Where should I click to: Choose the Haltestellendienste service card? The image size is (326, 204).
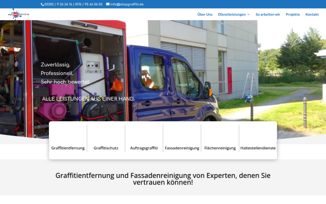point(258,138)
